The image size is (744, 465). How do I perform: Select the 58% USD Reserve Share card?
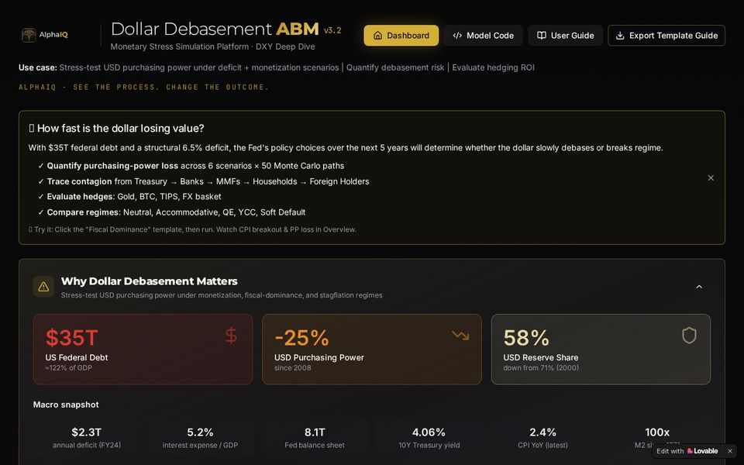tap(601, 350)
